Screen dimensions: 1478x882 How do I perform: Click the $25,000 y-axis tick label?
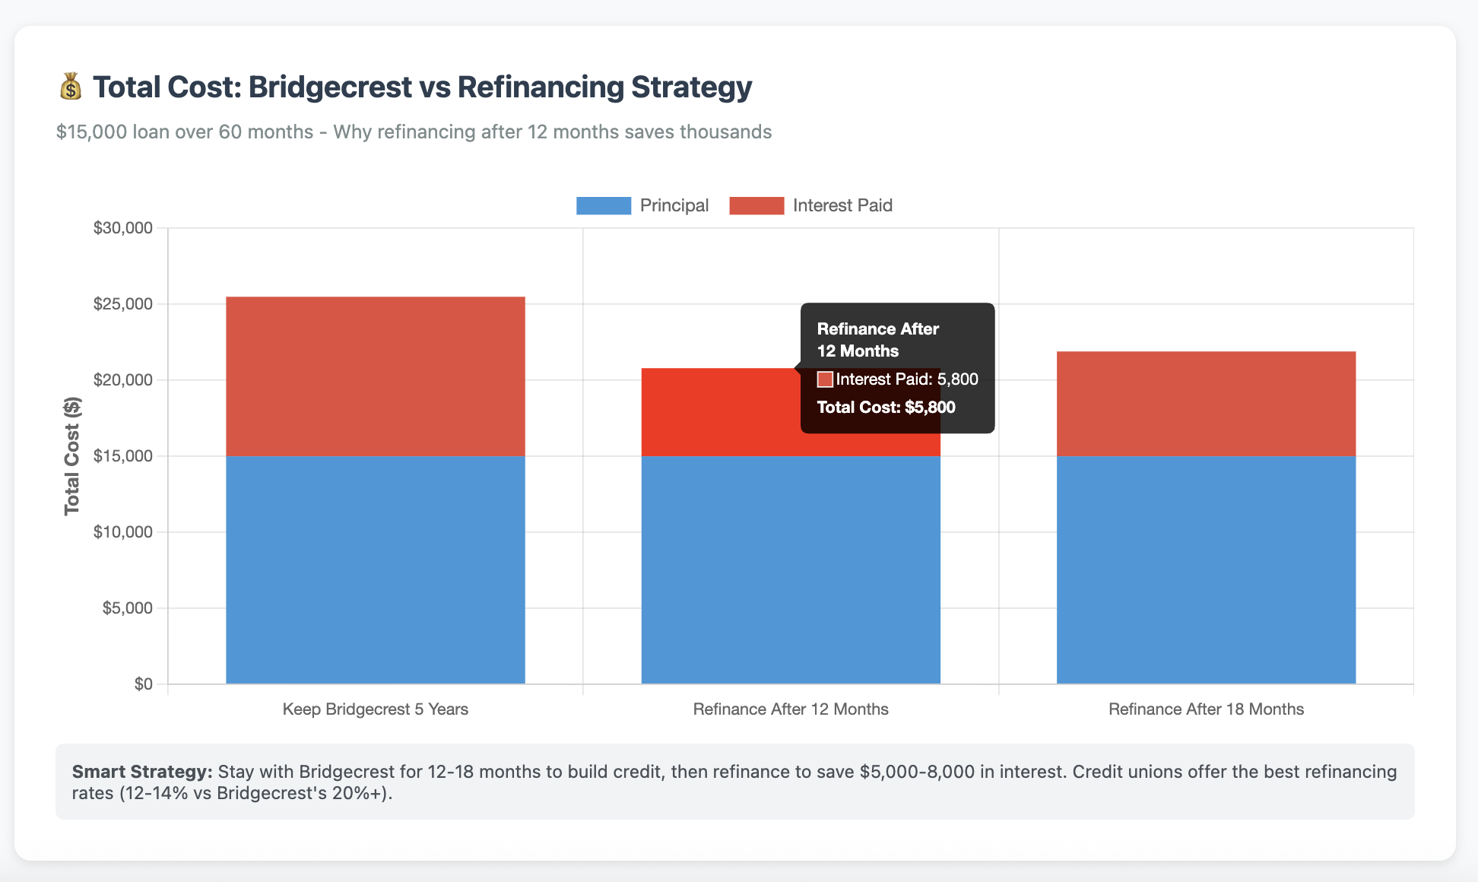coord(123,304)
